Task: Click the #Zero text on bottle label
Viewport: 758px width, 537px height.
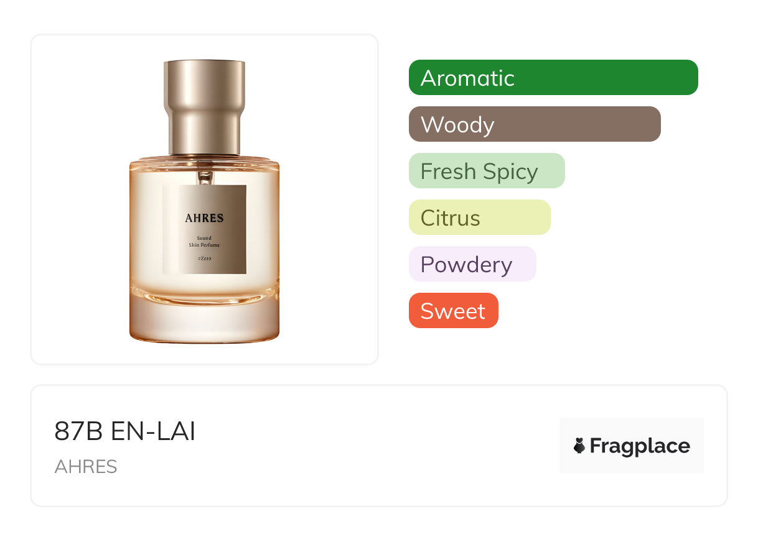Action: (204, 258)
